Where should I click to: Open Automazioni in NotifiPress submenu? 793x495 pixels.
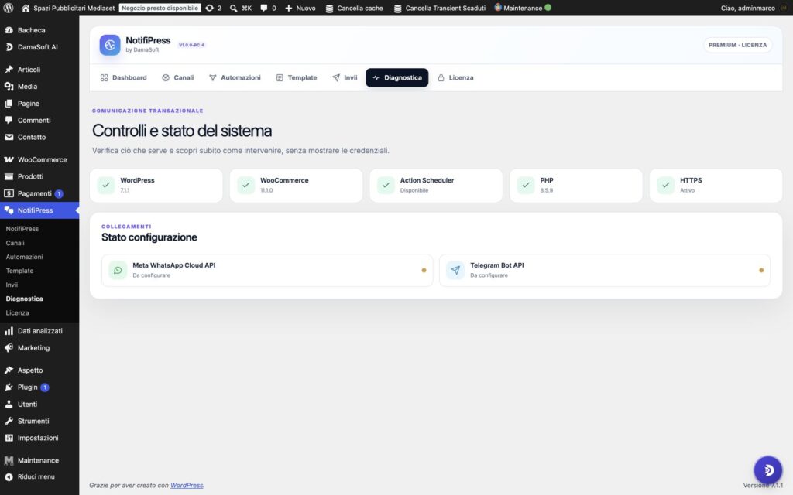coord(24,257)
